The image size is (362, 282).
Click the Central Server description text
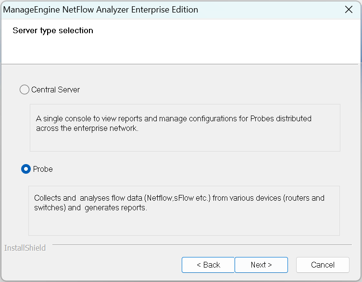[x=174, y=123]
